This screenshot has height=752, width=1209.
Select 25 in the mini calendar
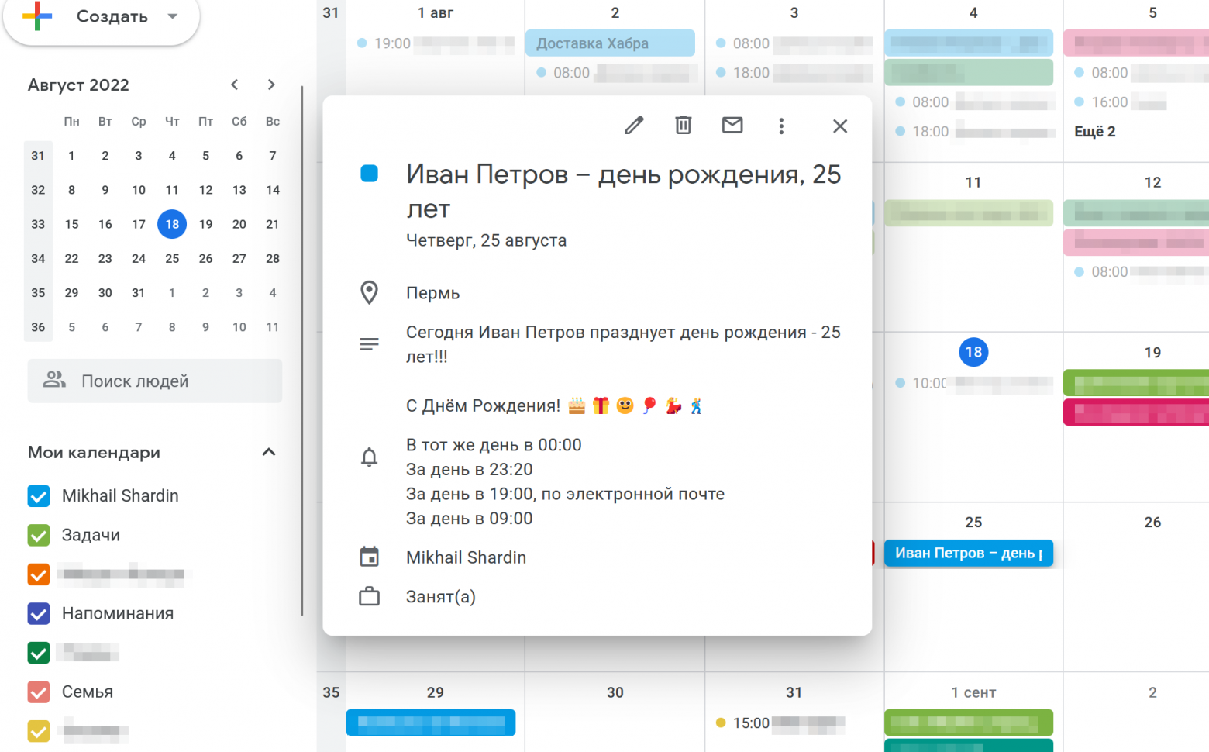tap(172, 258)
